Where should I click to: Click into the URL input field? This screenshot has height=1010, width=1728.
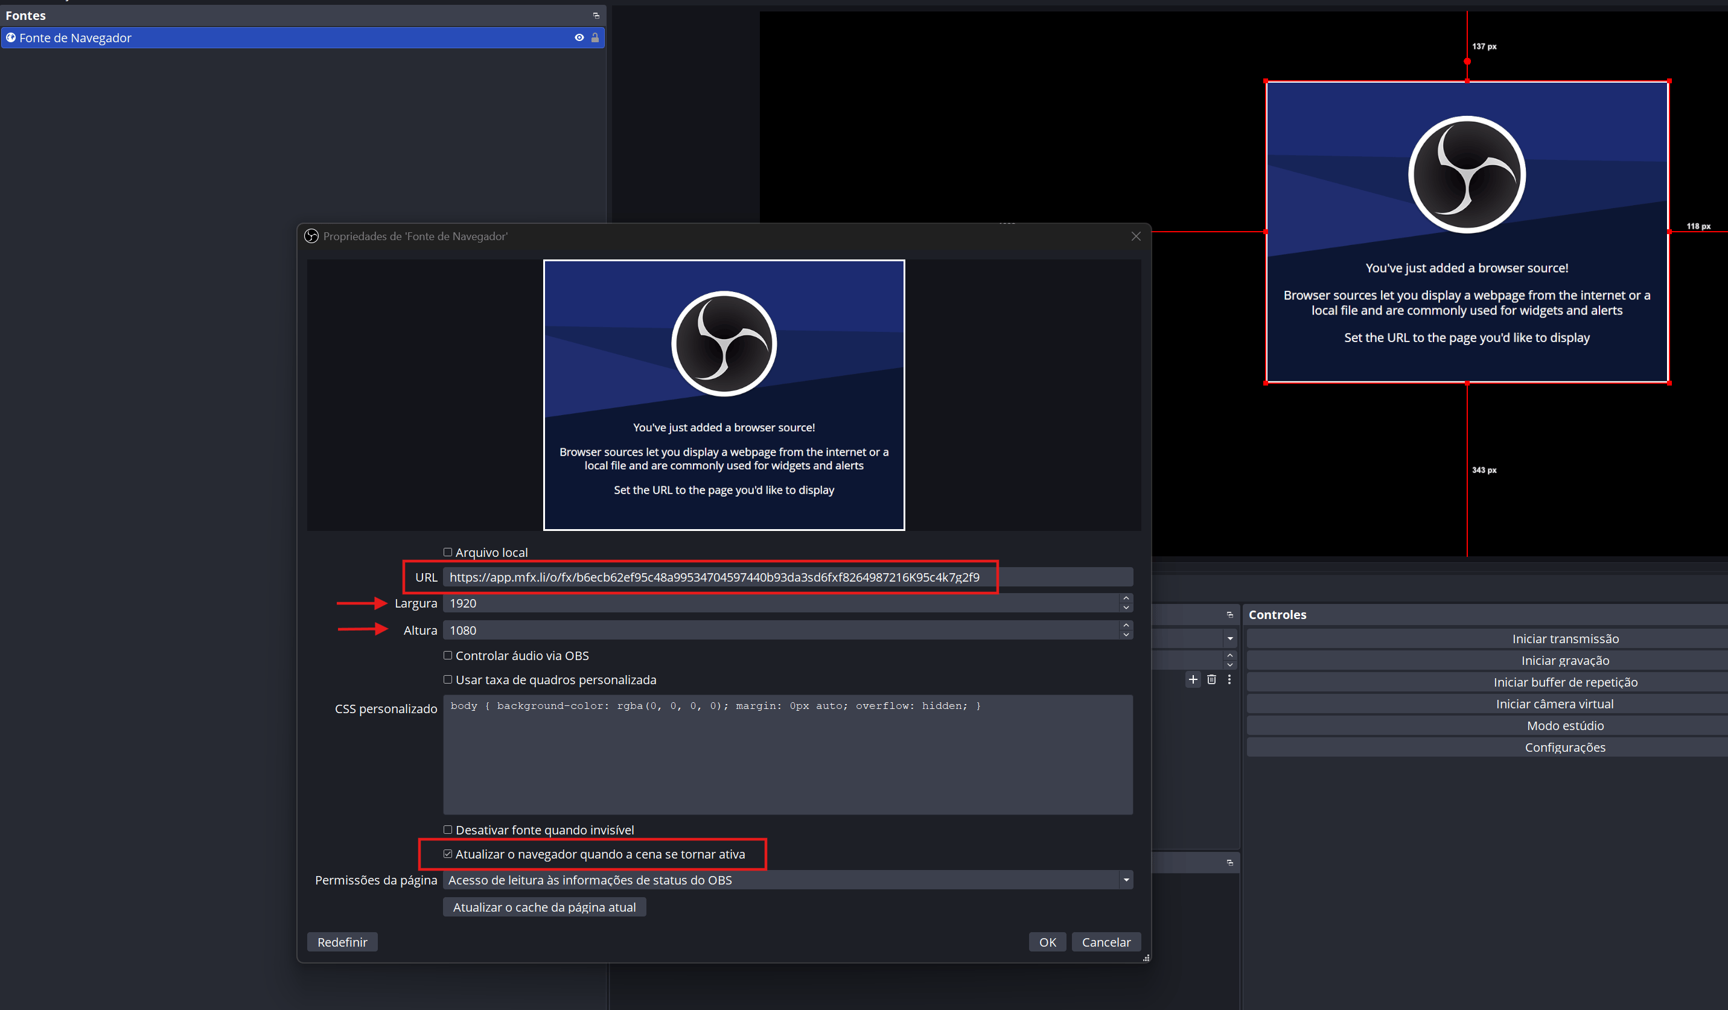pos(788,577)
